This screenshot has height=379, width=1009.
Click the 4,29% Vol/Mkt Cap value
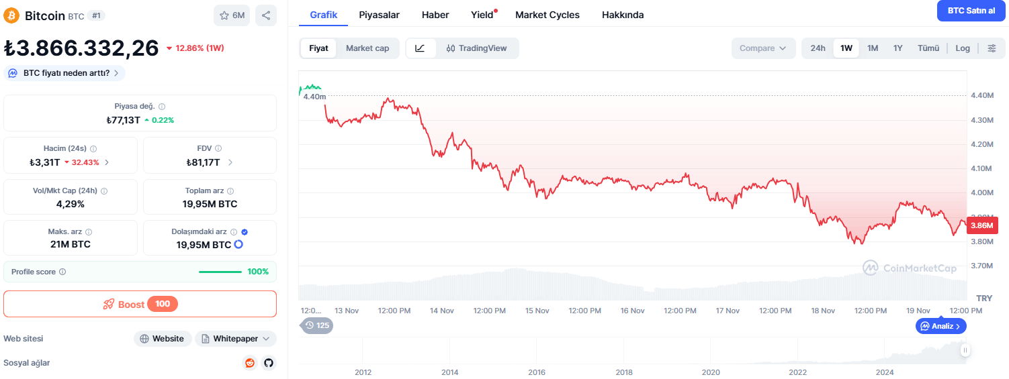(x=71, y=204)
